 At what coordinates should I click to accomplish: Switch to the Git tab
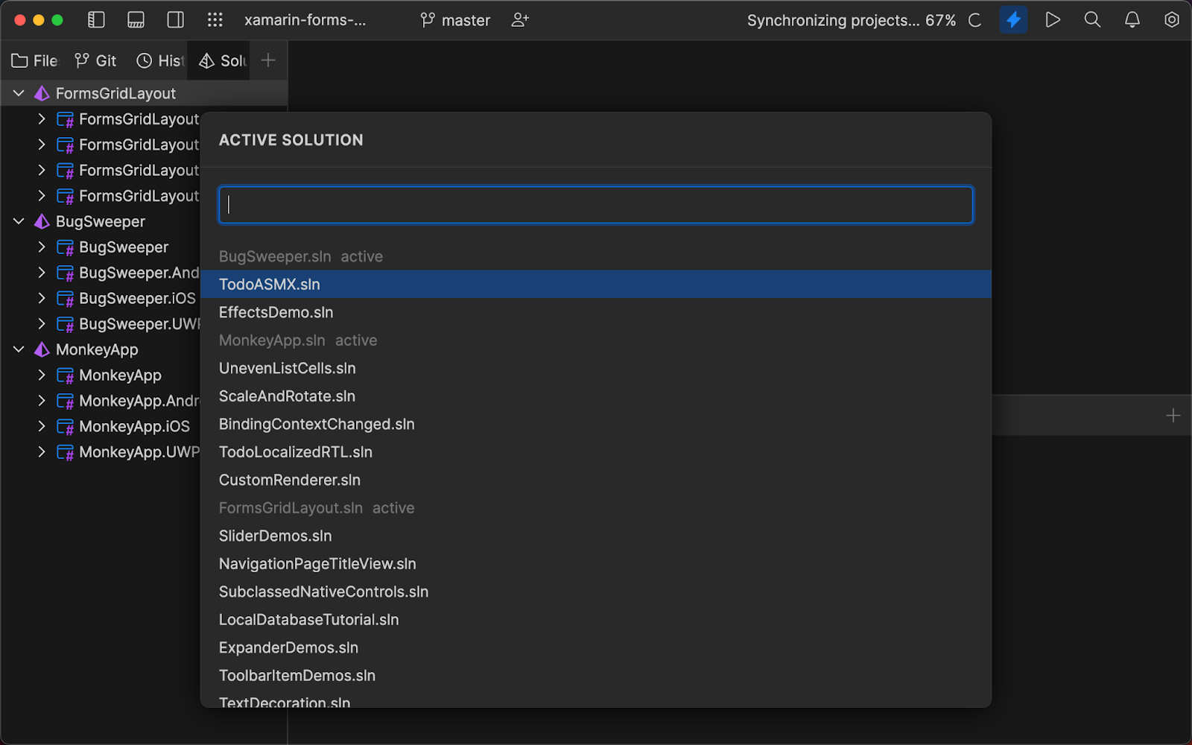(95, 60)
